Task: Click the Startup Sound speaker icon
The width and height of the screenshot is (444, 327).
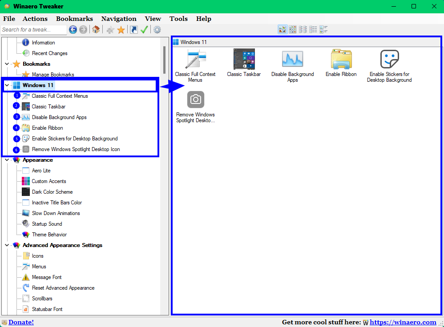Action: [26, 224]
